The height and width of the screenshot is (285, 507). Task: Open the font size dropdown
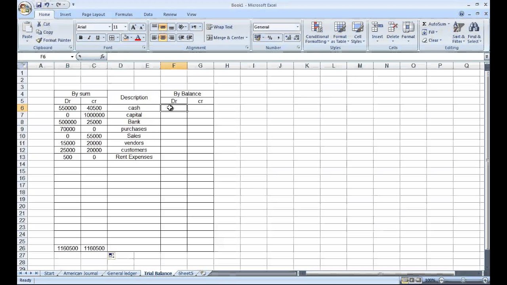pyautogui.click(x=126, y=27)
